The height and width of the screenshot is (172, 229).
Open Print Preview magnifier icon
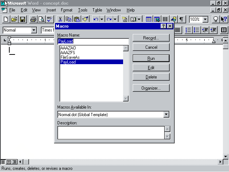tap(42, 19)
